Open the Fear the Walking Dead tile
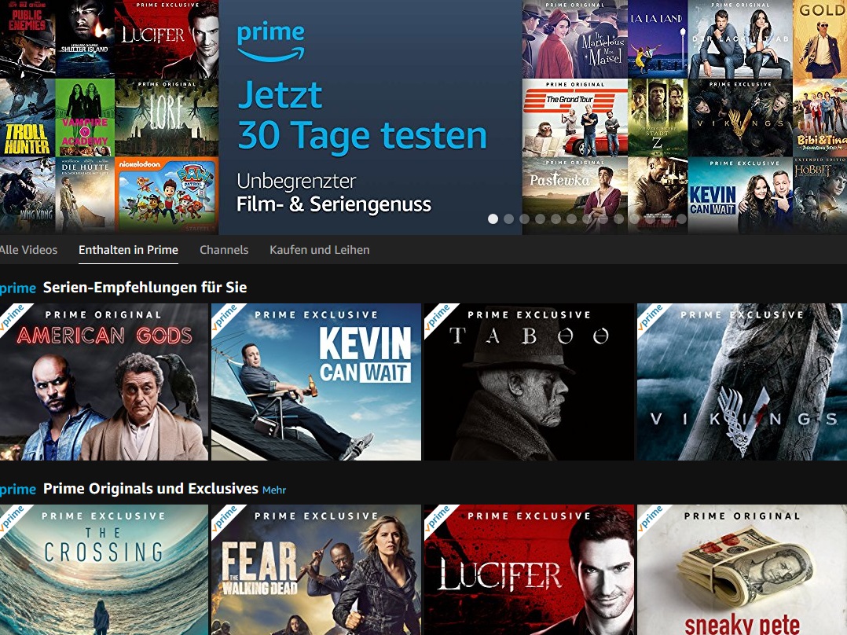847x635 pixels. pos(316,570)
